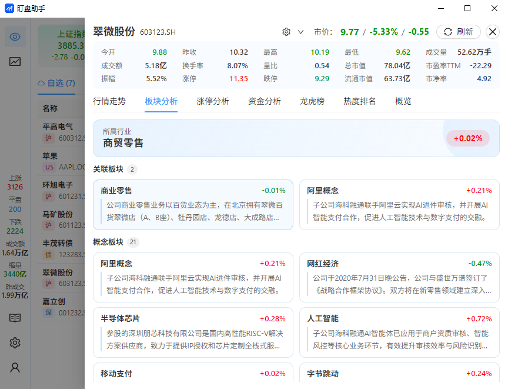Switch to 资金分析 tab
Image resolution: width=508 pixels, height=389 pixels.
click(265, 101)
